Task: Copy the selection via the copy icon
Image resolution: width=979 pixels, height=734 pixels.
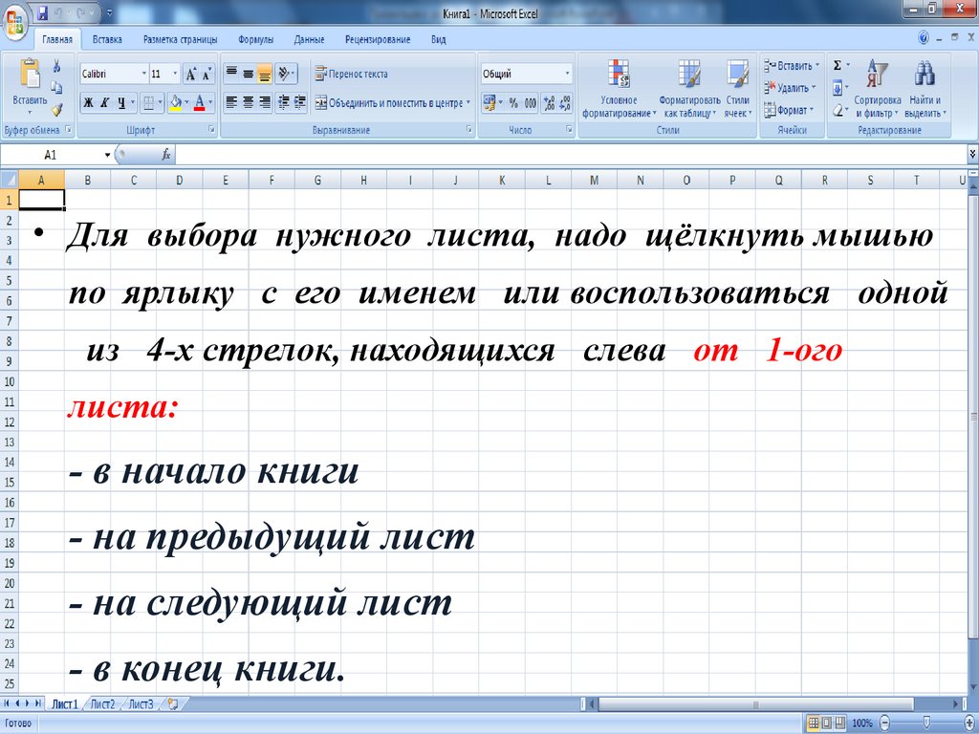Action: [x=56, y=87]
